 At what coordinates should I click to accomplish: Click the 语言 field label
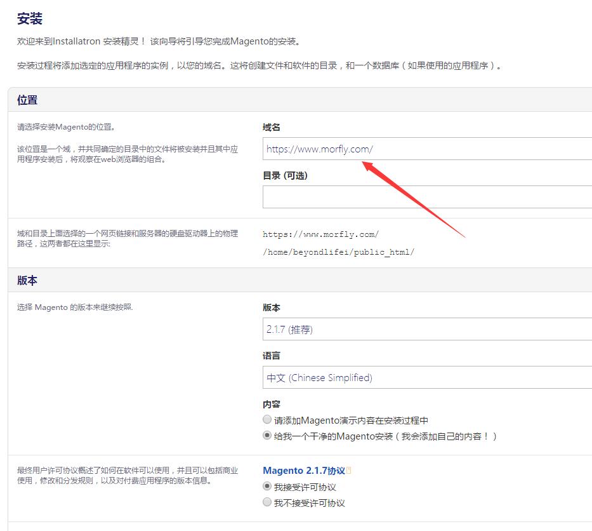click(272, 356)
